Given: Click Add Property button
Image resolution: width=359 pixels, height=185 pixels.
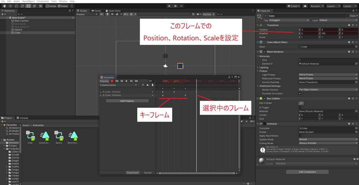Looking at the screenshot, I should 127,101.
